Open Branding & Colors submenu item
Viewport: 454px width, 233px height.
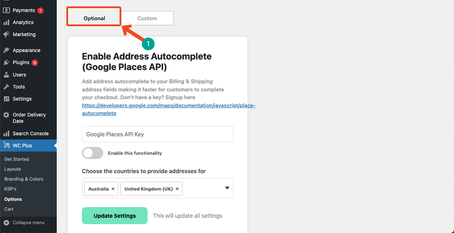[x=24, y=179]
